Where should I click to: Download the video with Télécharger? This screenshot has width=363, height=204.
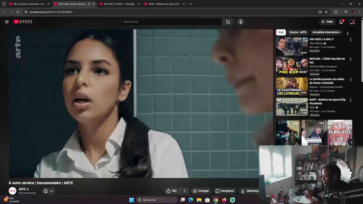pos(250,191)
